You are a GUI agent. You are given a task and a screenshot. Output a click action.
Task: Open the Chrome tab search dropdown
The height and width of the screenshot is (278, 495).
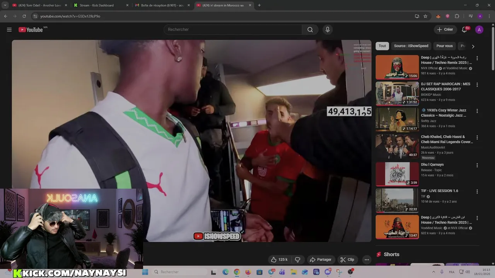[5, 5]
